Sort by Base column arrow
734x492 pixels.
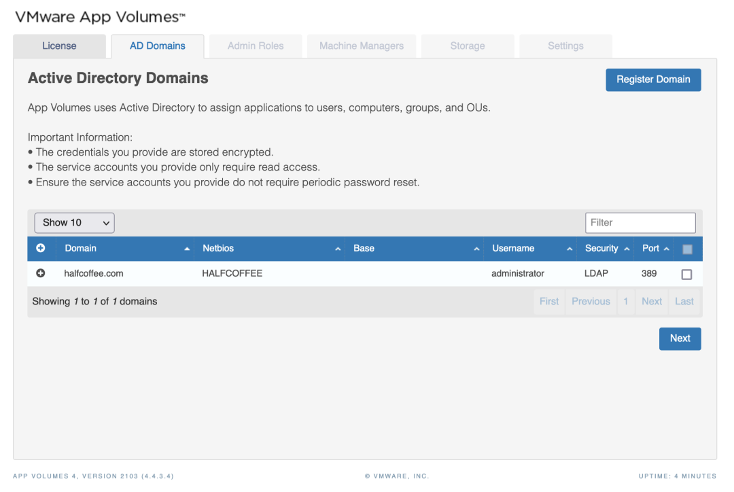tap(476, 249)
